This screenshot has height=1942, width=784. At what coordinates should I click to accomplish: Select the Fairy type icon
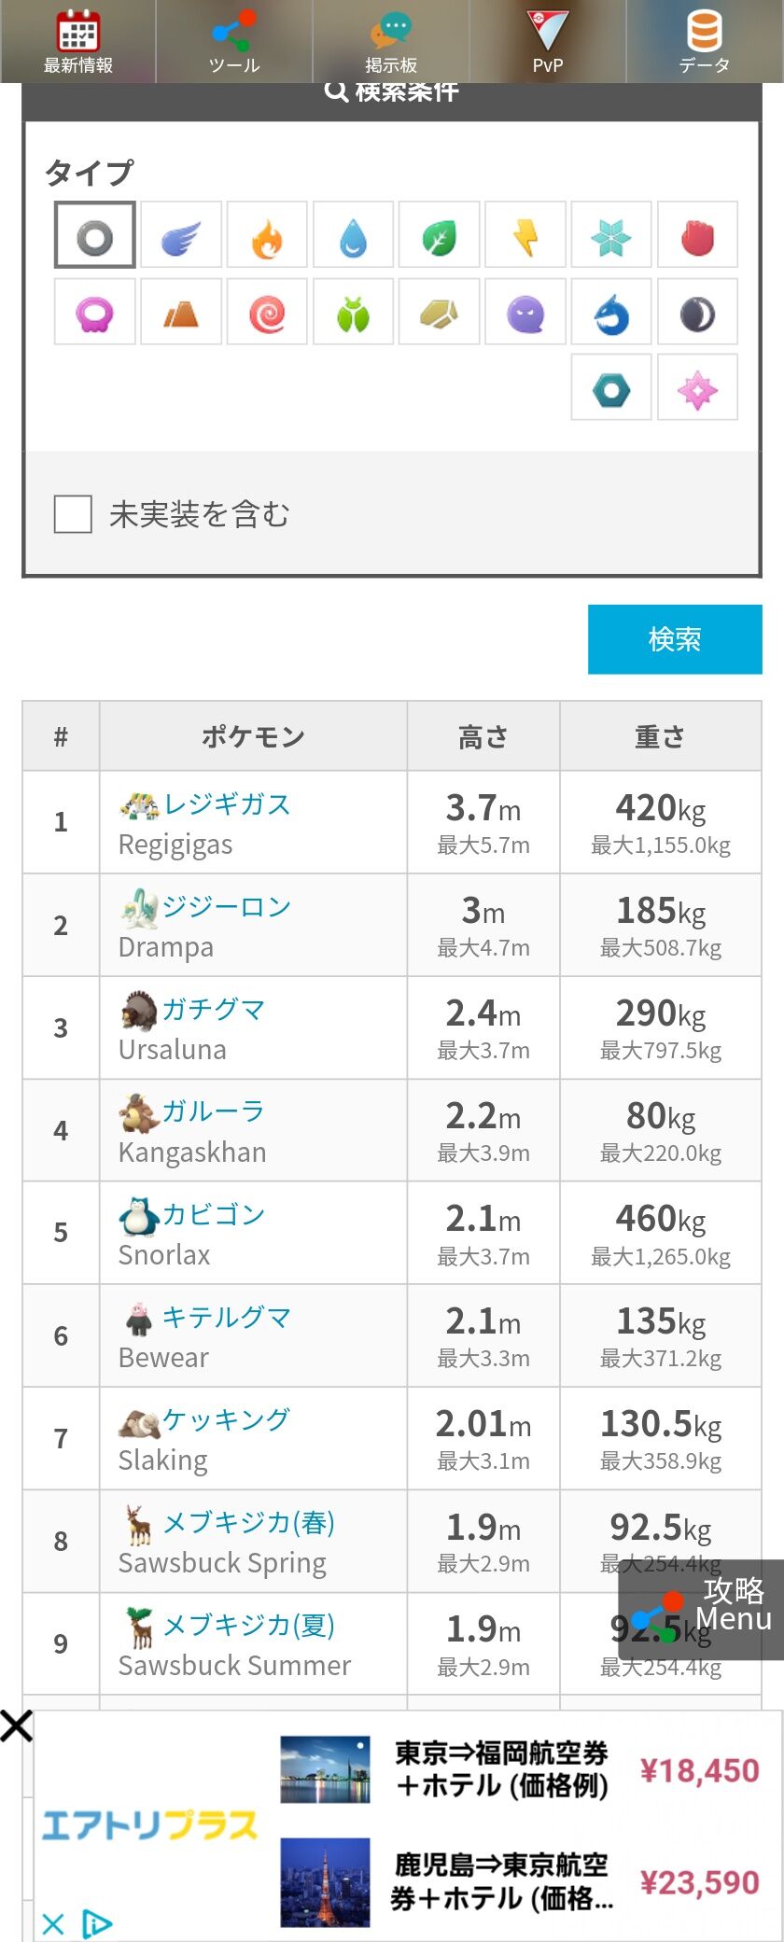tap(697, 388)
